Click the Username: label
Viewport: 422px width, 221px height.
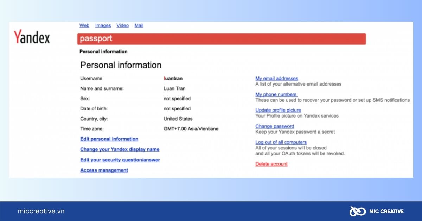(92, 79)
